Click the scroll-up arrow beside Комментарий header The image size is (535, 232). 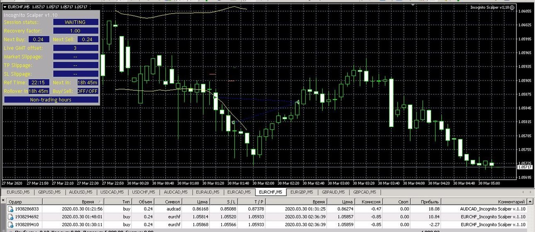click(530, 201)
